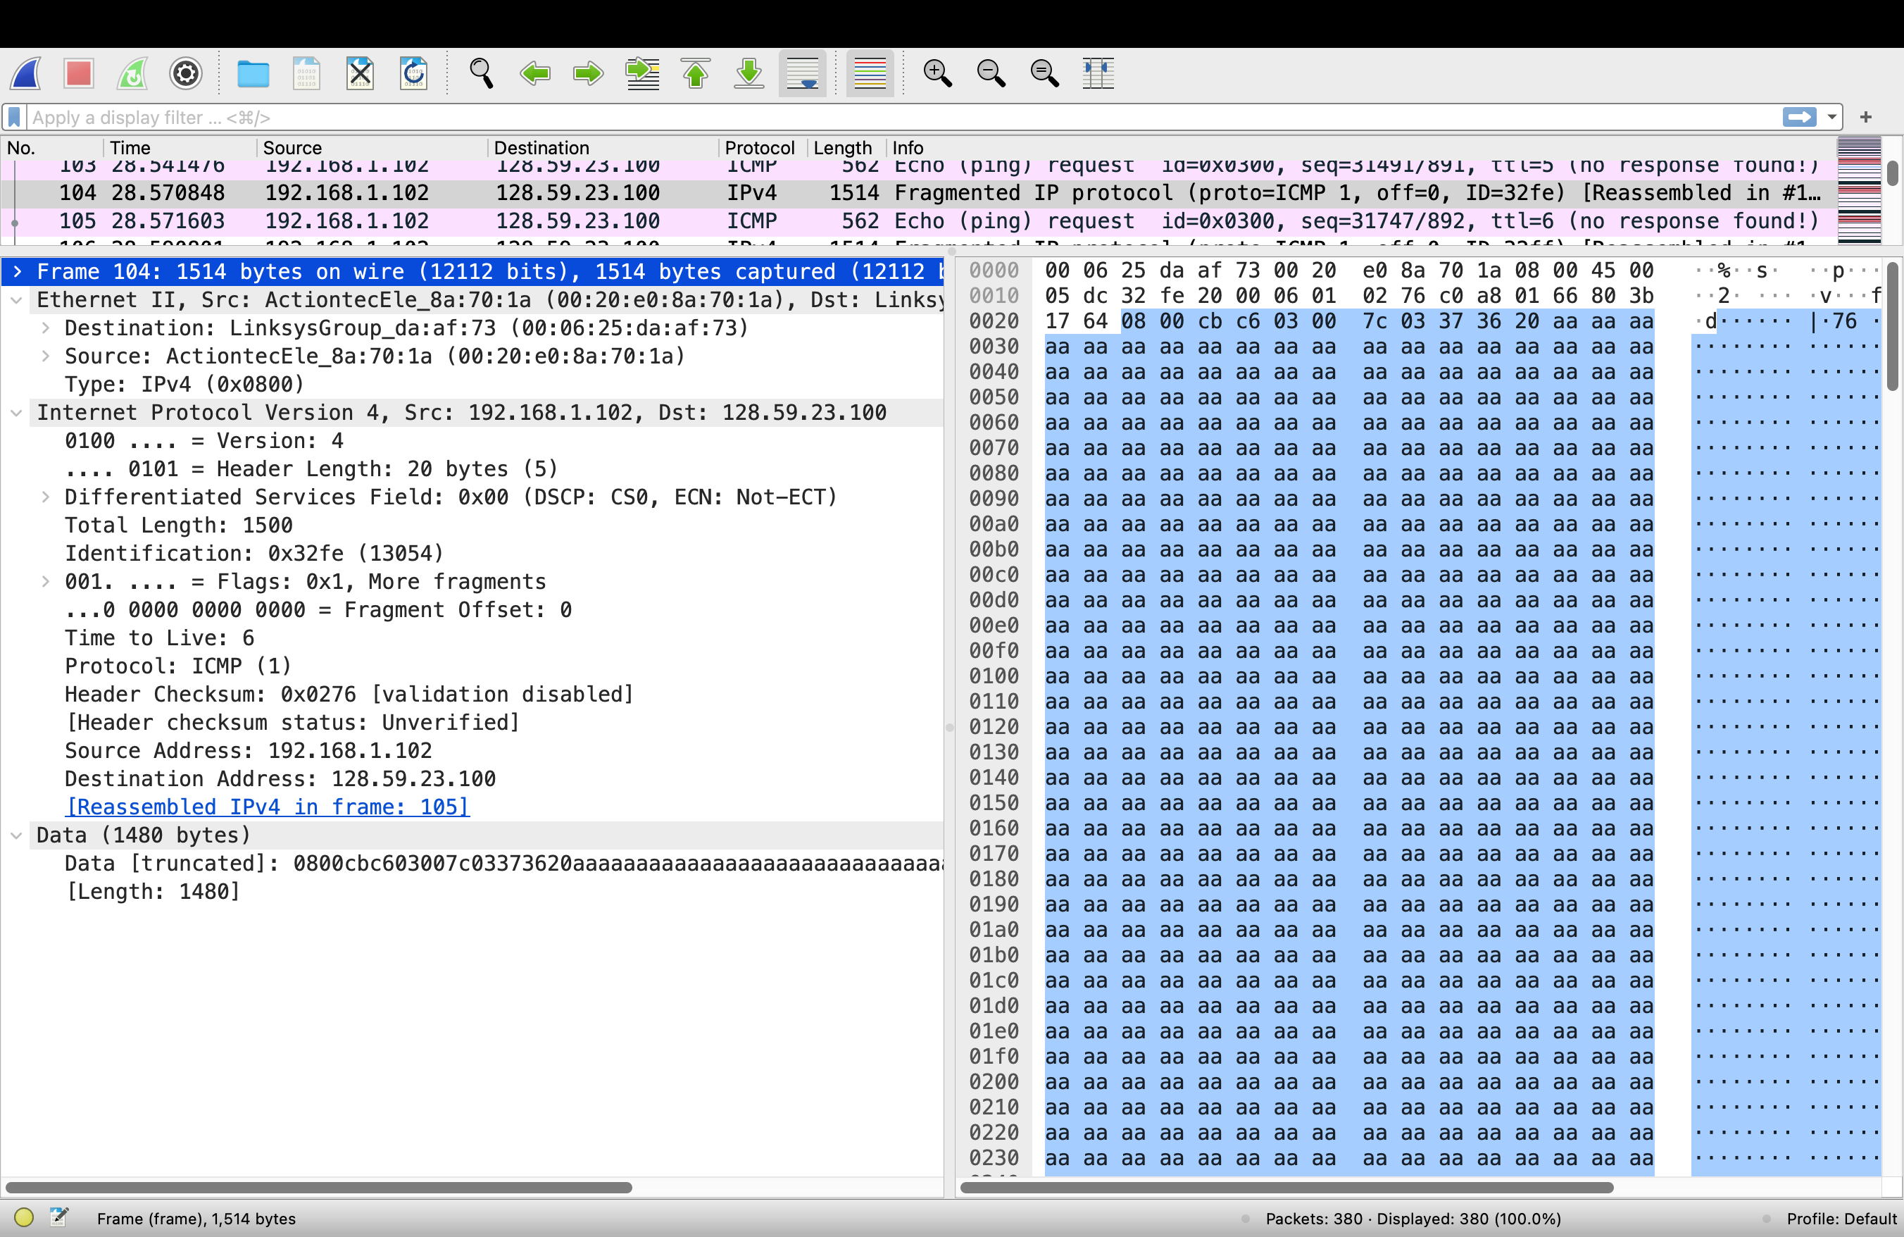Sort by the Protocol column header
This screenshot has width=1904, height=1237.
pyautogui.click(x=758, y=148)
